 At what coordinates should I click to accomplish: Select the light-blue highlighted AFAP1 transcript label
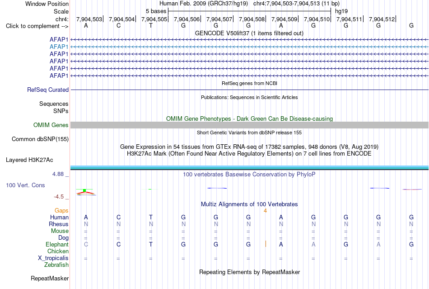(x=59, y=47)
